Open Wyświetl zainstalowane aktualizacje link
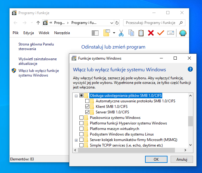Screen dimensions: 202x173 click(x=38, y=61)
